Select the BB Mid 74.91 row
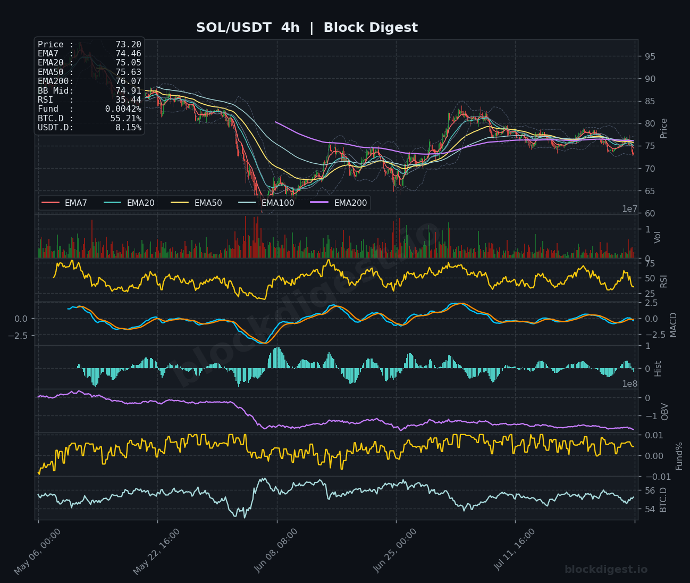The image size is (690, 583). [x=89, y=90]
